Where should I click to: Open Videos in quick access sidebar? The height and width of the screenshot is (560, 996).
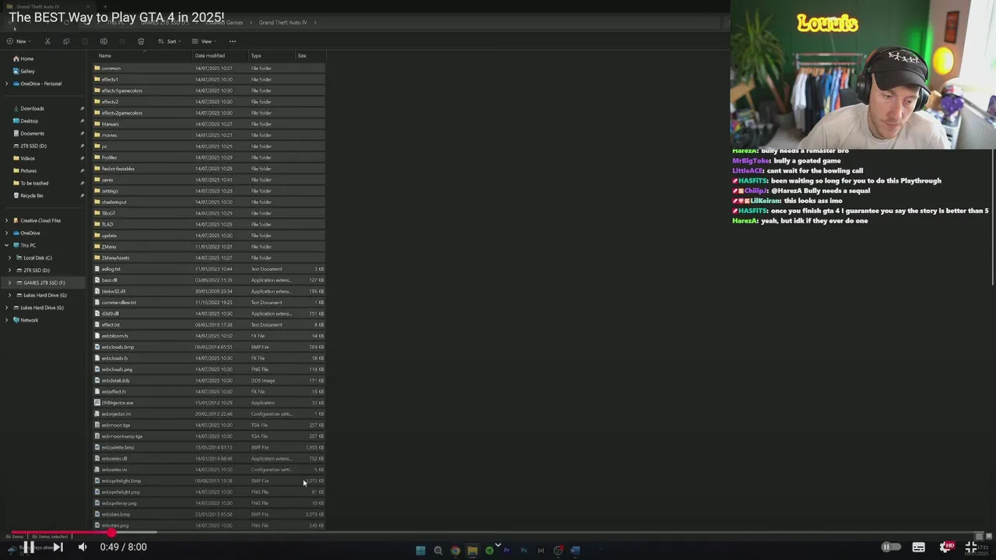pos(27,158)
